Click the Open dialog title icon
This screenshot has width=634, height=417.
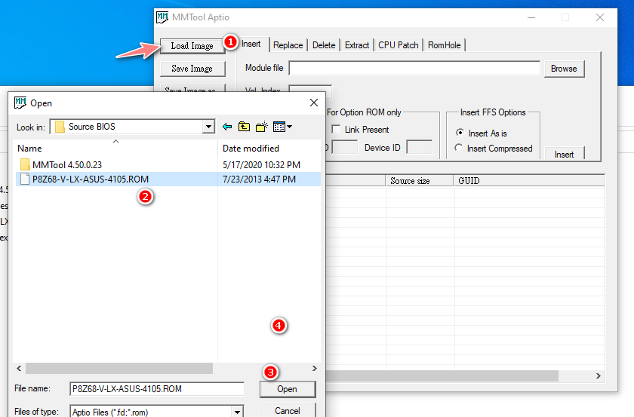(20, 103)
